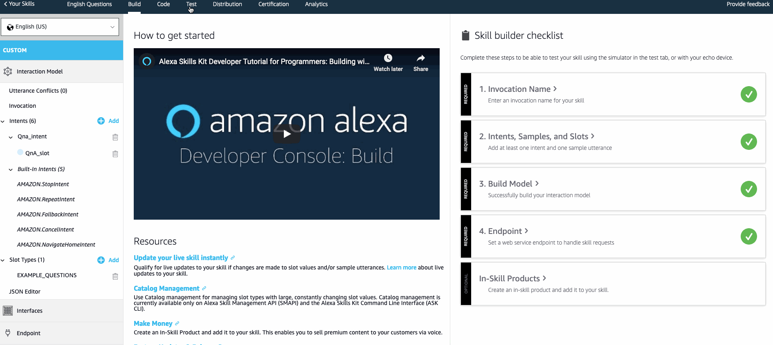The image size is (773, 345).
Task: Click the English Questions skill name
Action: 89,4
